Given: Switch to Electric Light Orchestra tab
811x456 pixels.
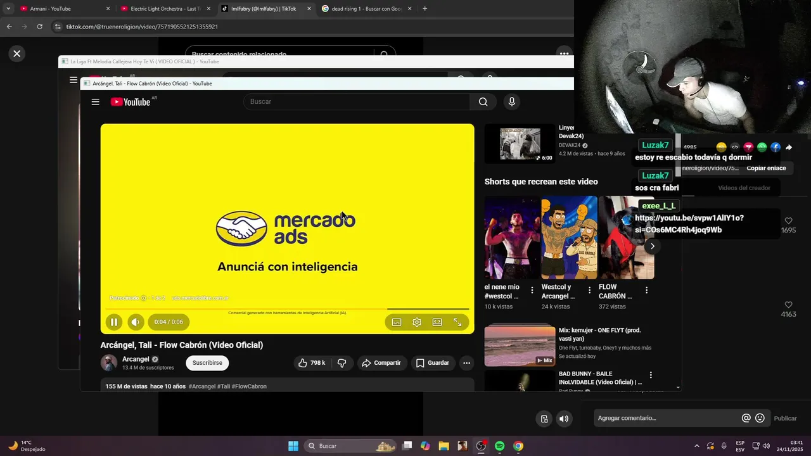Looking at the screenshot, I should pos(165,9).
